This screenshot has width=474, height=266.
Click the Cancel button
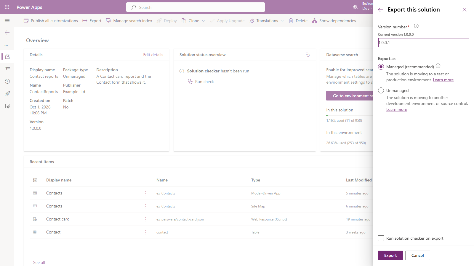(418, 255)
